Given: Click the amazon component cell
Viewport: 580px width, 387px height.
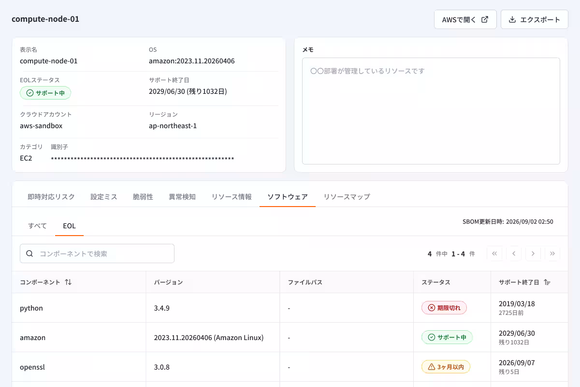Looking at the screenshot, I should [x=79, y=337].
